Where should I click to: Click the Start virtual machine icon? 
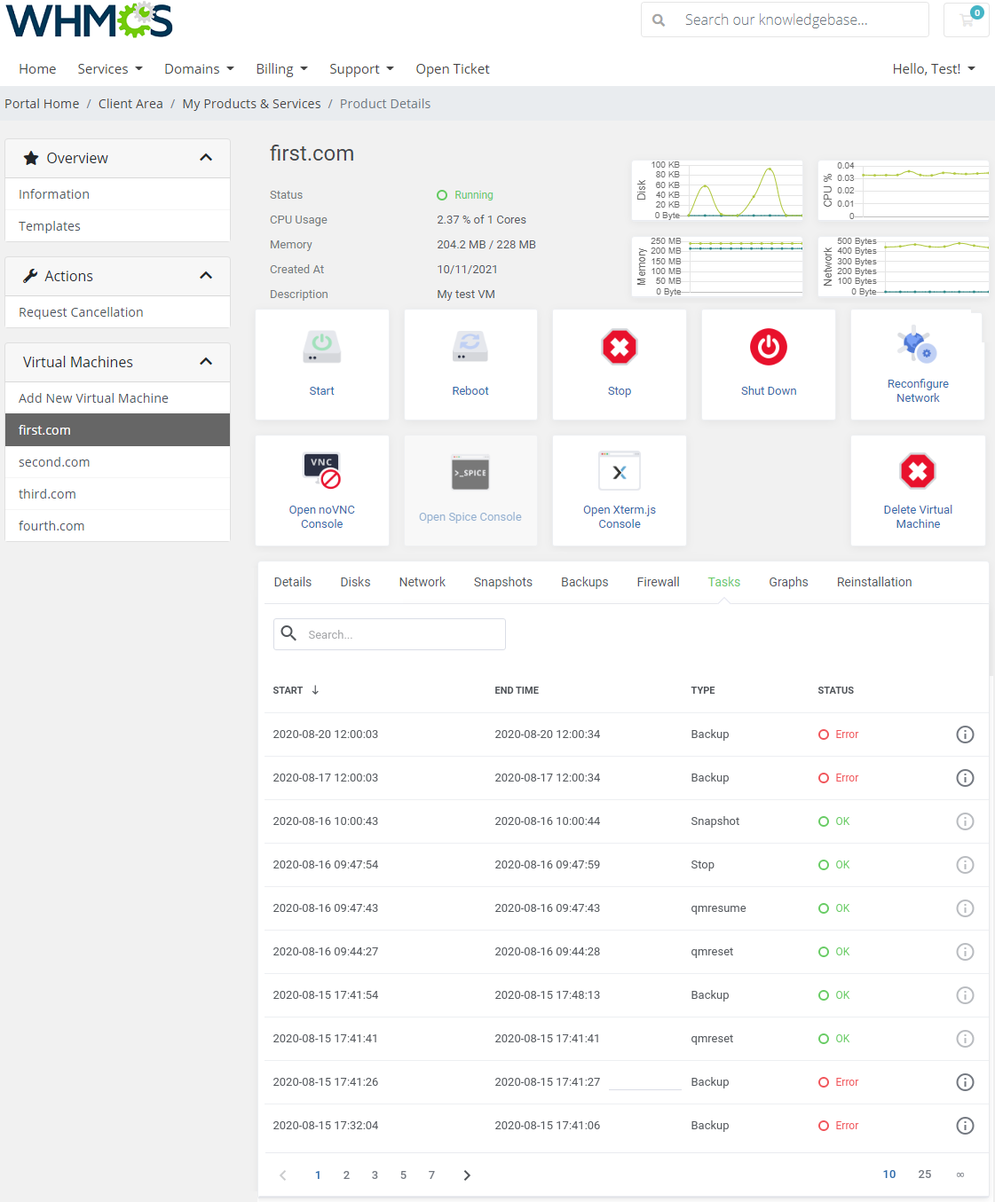322,347
